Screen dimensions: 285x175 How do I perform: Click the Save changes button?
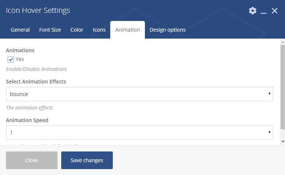click(x=87, y=160)
